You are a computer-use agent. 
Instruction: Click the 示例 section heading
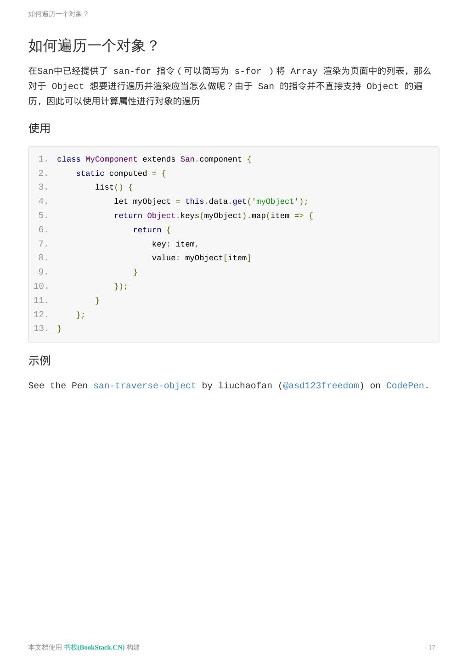[x=39, y=361]
